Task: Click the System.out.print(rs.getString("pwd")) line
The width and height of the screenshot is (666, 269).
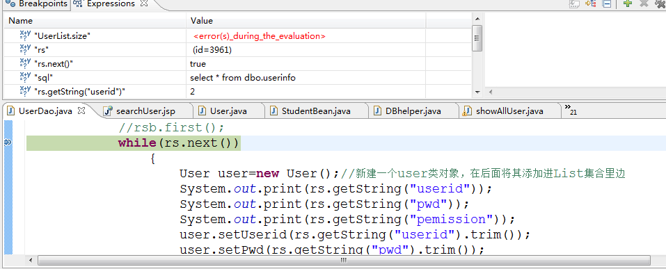Action: [x=324, y=204]
